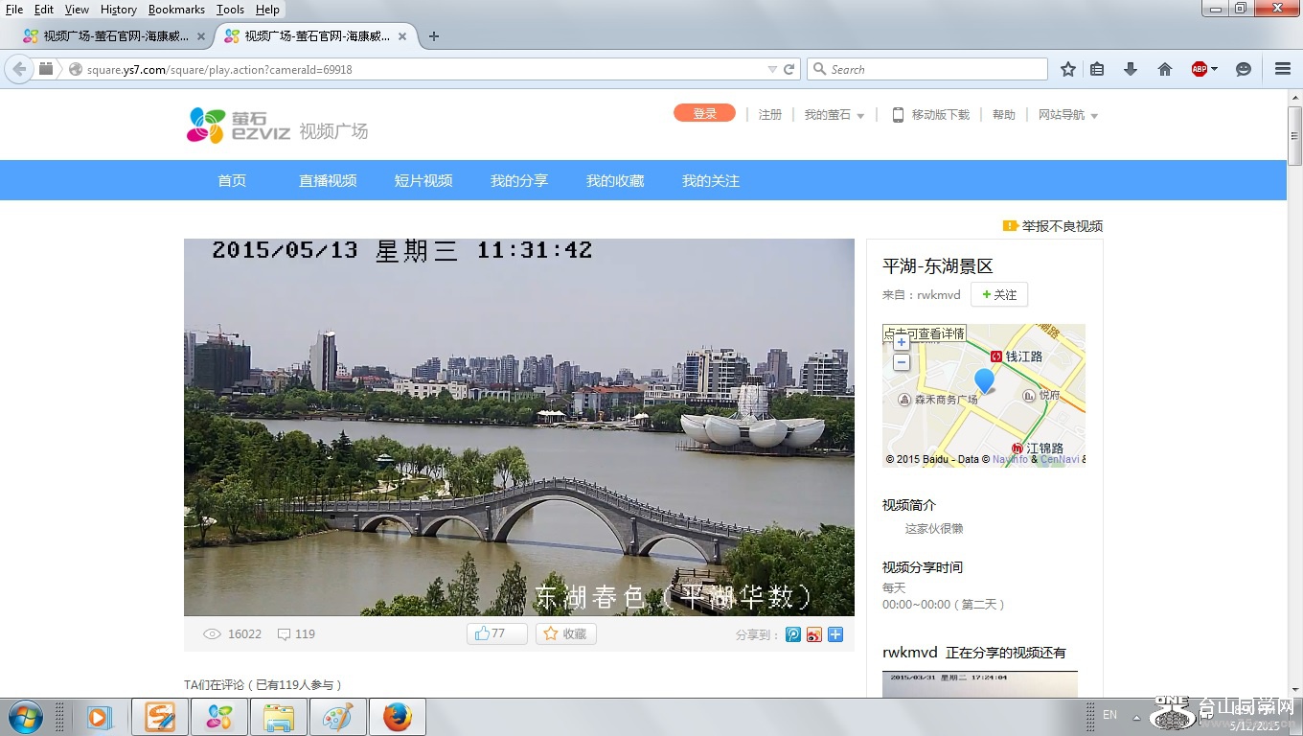Click the 收藏 favorite button
The width and height of the screenshot is (1303, 736).
(566, 633)
